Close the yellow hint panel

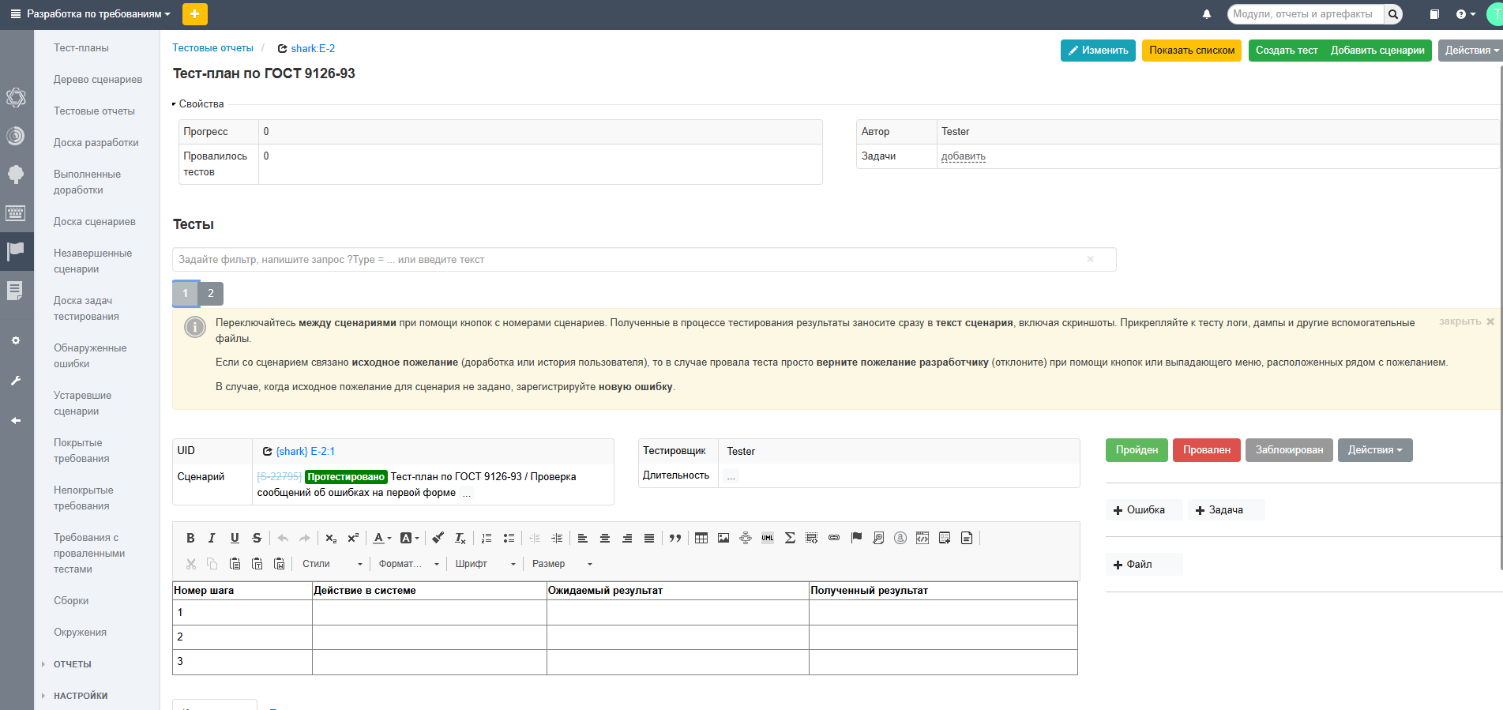(x=1466, y=321)
